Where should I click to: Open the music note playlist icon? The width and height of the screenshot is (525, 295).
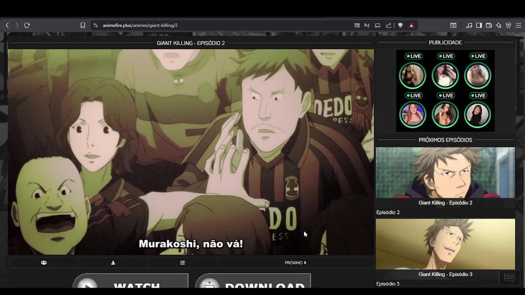coord(469,25)
